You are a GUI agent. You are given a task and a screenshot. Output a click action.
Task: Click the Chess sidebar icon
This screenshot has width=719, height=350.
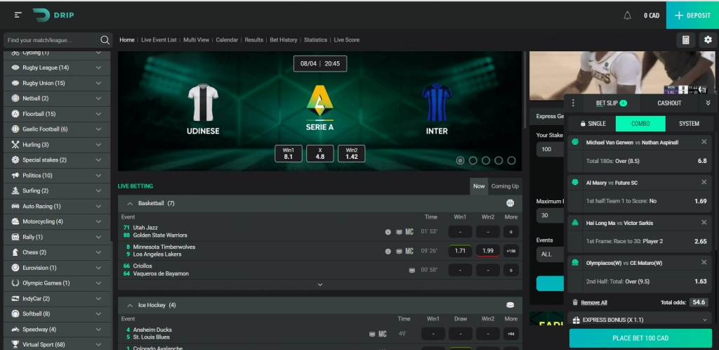tap(15, 252)
